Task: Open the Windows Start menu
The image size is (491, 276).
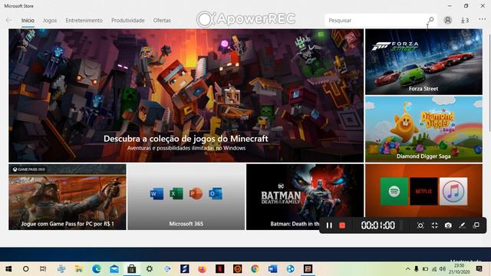Action: [8, 269]
